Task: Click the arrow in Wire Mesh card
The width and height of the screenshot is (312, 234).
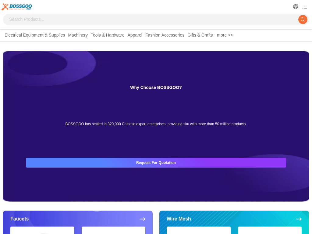Action: (x=299, y=219)
